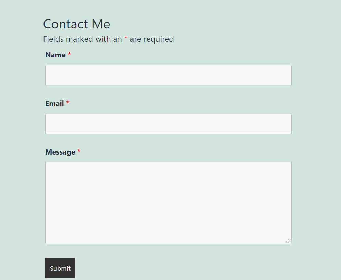This screenshot has width=341, height=280.
Task: Click the word "Fields" in the note
Action: (53, 39)
